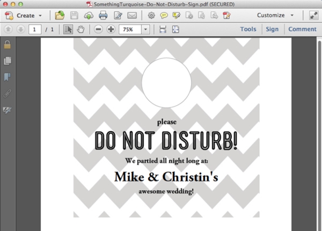Show security settings via lock icon
Image resolution: width=322 pixels, height=231 pixels.
[7, 45]
